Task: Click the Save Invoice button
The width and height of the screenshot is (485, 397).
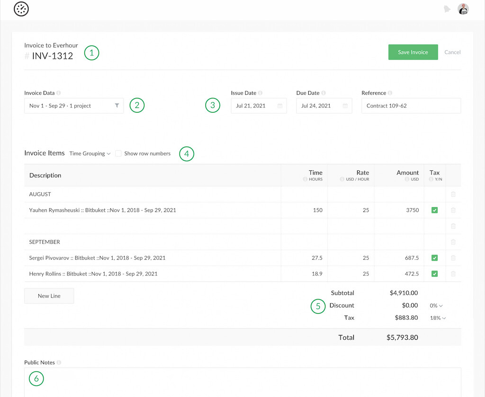Action: tap(413, 52)
